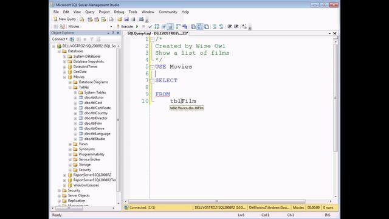Click the Activity Monitor toolbar icon
The height and width of the screenshot is (219, 389).
141,19
